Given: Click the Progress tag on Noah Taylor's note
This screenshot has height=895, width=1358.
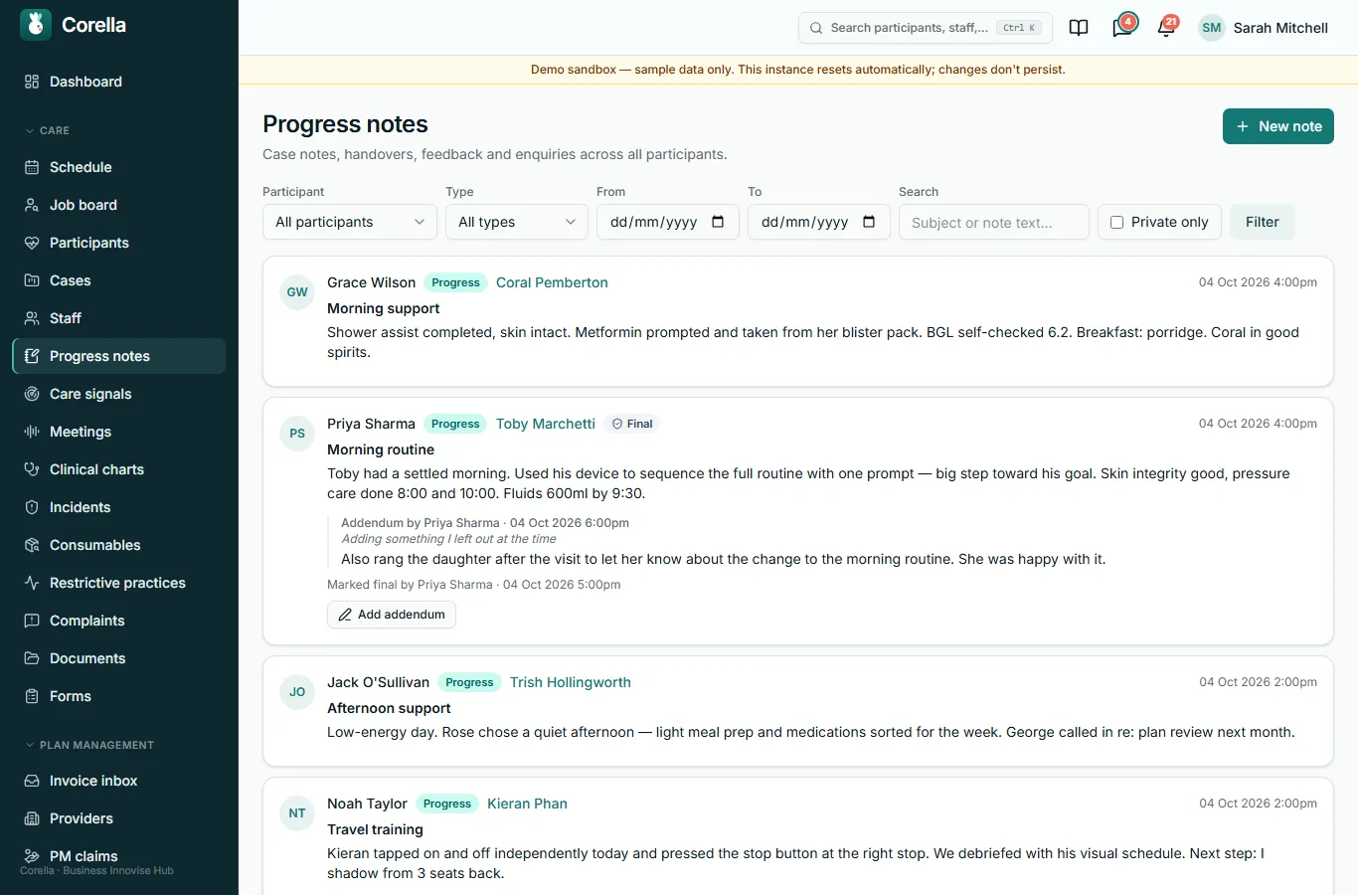Looking at the screenshot, I should [x=447, y=804].
